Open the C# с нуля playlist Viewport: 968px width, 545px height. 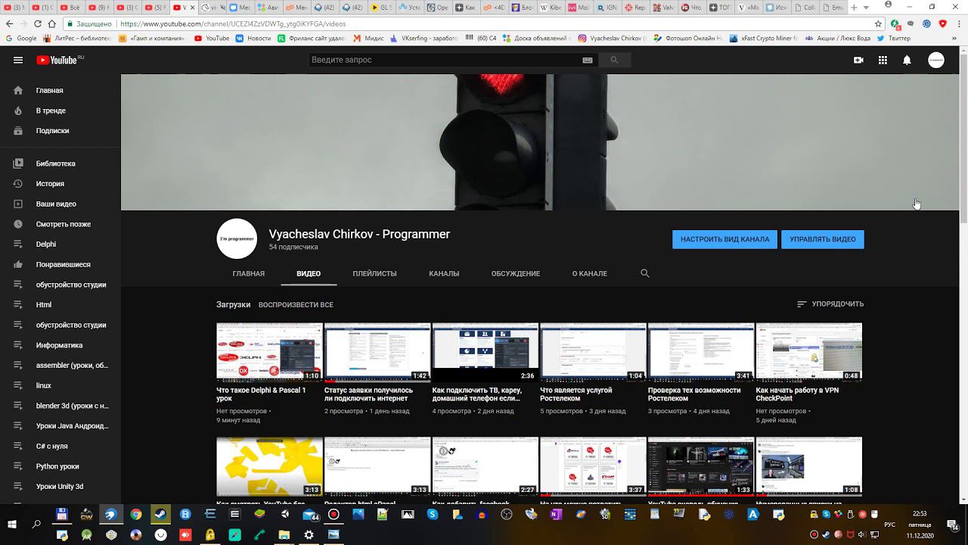[x=60, y=446]
